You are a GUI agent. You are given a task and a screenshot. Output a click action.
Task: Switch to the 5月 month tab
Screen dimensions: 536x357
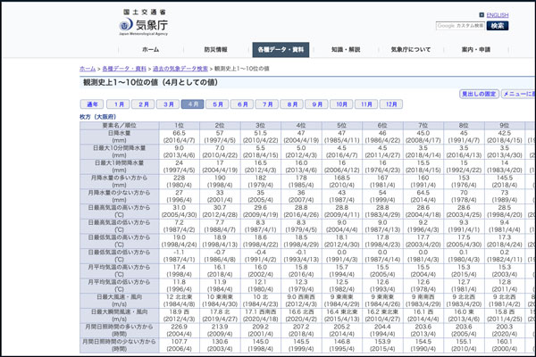218,104
